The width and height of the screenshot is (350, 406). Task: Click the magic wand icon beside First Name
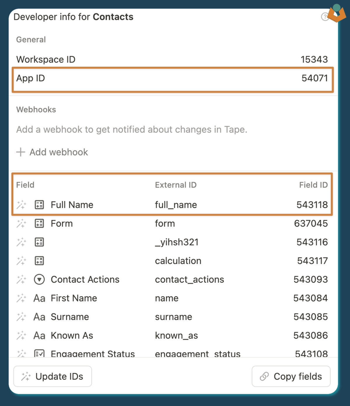(x=21, y=298)
